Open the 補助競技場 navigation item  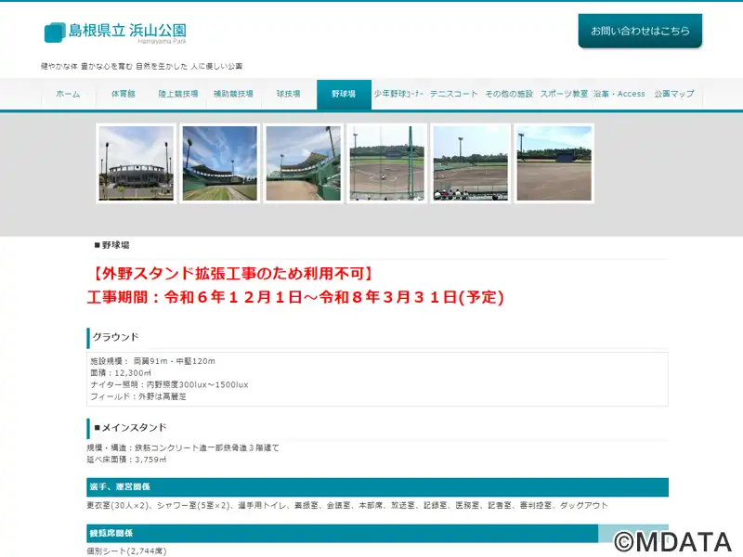(233, 94)
